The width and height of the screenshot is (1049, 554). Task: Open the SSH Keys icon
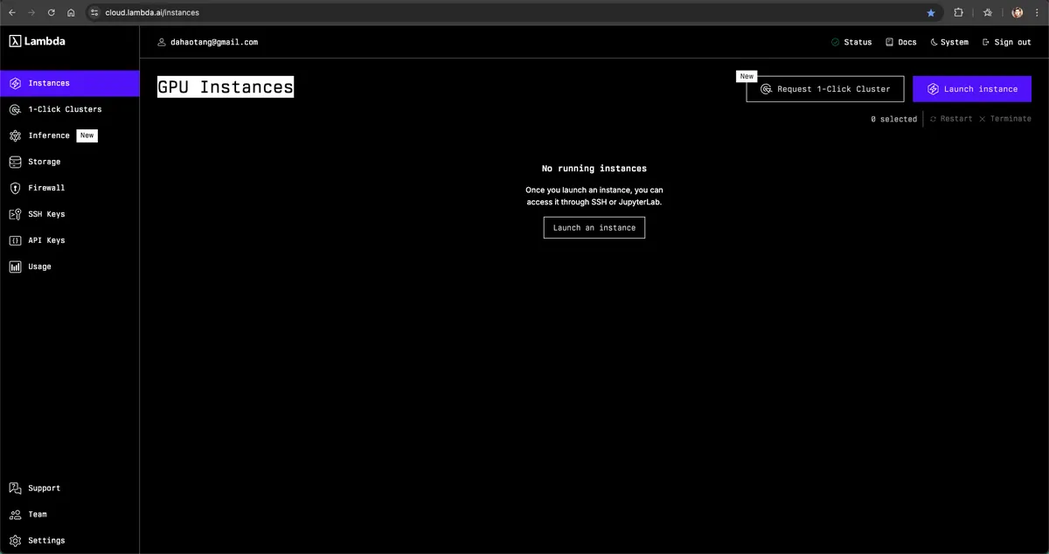tap(15, 215)
